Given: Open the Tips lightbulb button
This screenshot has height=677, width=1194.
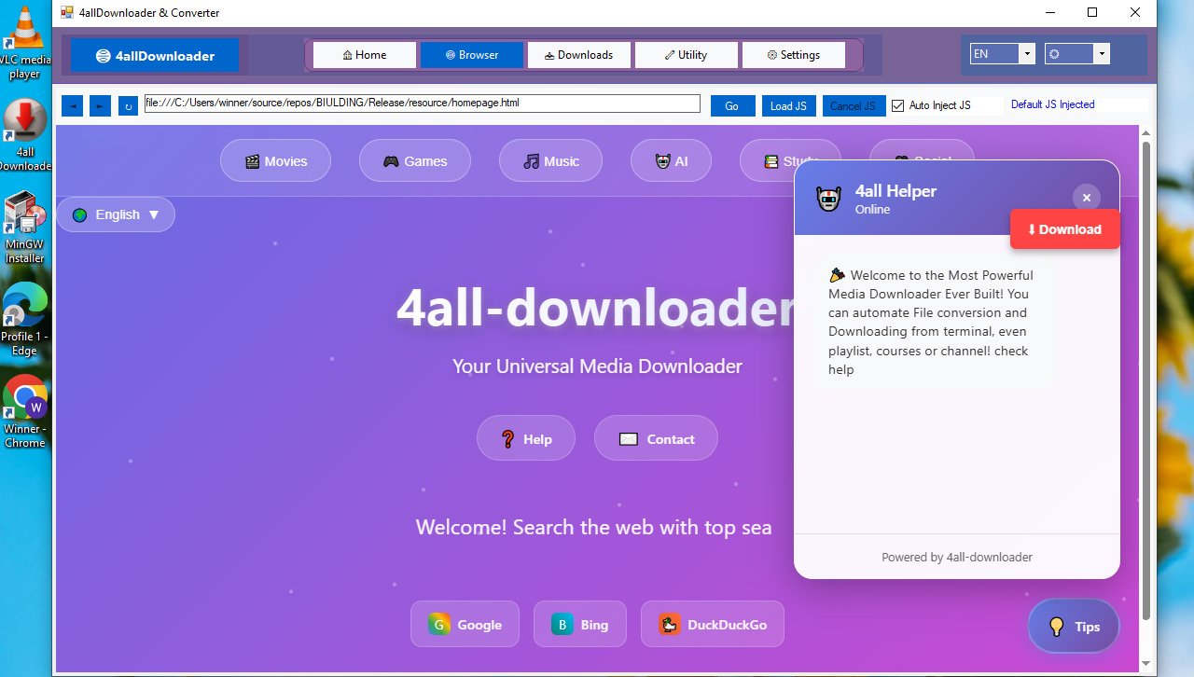Looking at the screenshot, I should click(x=1074, y=626).
